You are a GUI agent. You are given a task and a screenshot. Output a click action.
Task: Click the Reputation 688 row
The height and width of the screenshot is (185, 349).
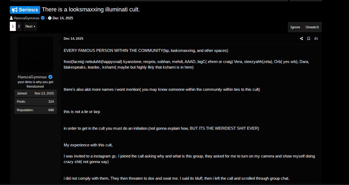click(x=35, y=110)
